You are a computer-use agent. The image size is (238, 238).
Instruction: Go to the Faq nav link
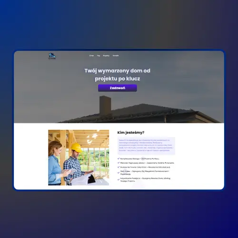pos(99,56)
